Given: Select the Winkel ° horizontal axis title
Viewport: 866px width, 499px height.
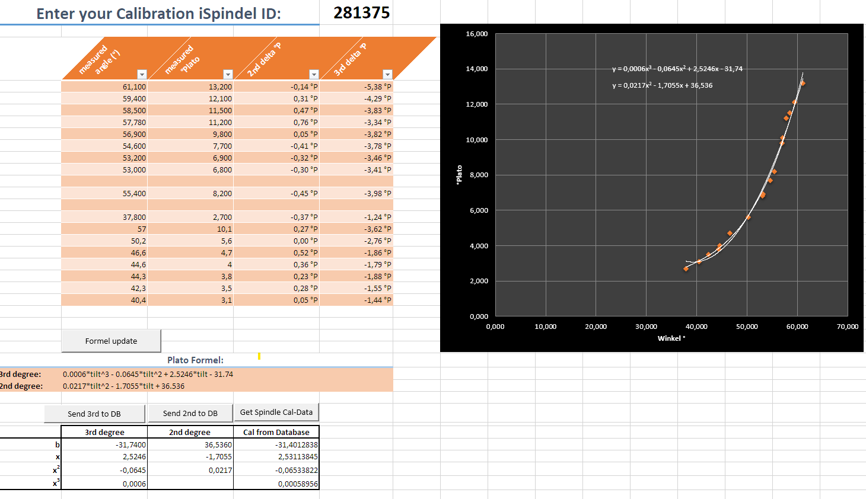Looking at the screenshot, I should (671, 338).
